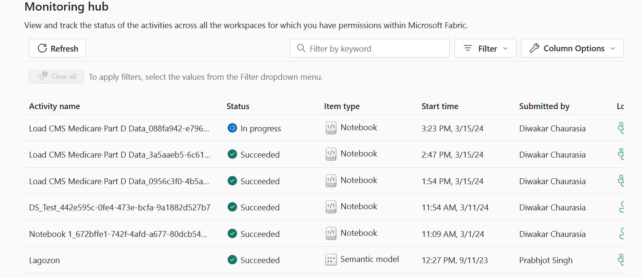This screenshot has width=643, height=278.
Task: Click the Monitoring hub heading
Action: coord(67,7)
